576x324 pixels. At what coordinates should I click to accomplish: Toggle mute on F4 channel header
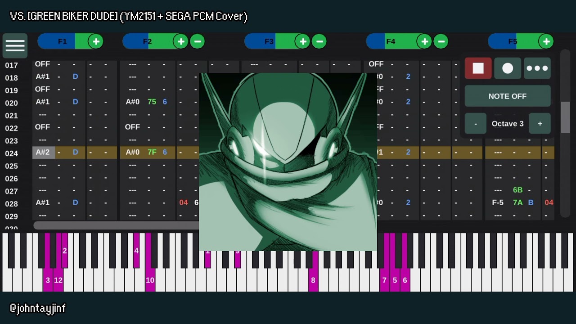(391, 42)
